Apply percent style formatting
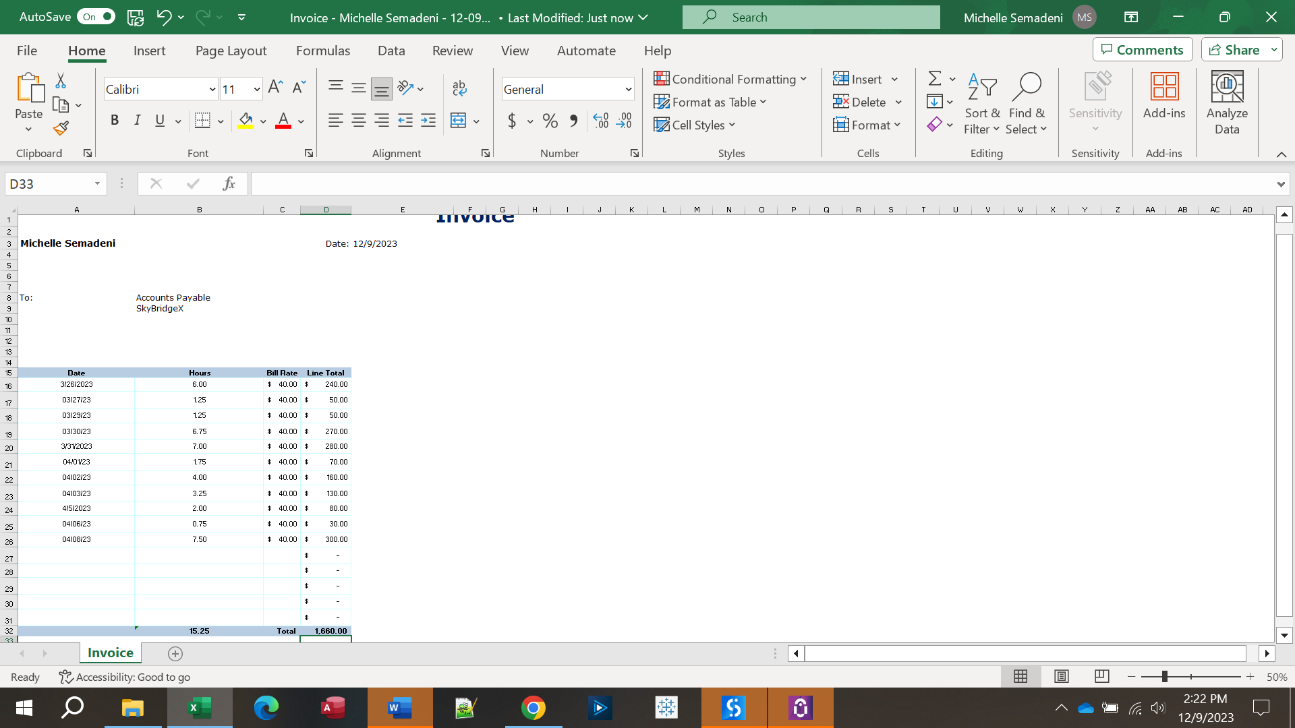 tap(550, 121)
